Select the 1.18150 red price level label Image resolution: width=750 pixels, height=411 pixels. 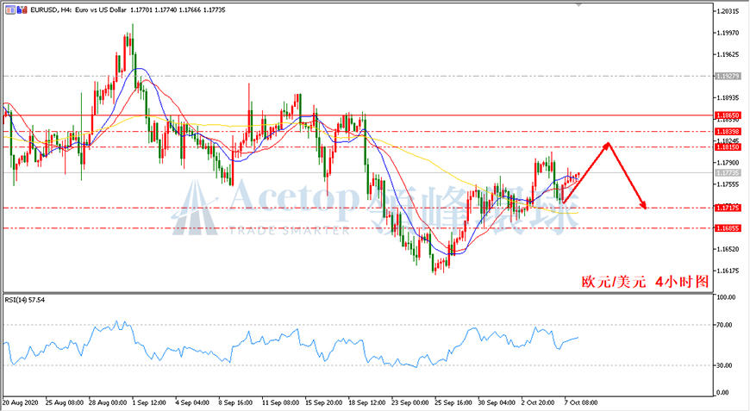[x=728, y=147]
